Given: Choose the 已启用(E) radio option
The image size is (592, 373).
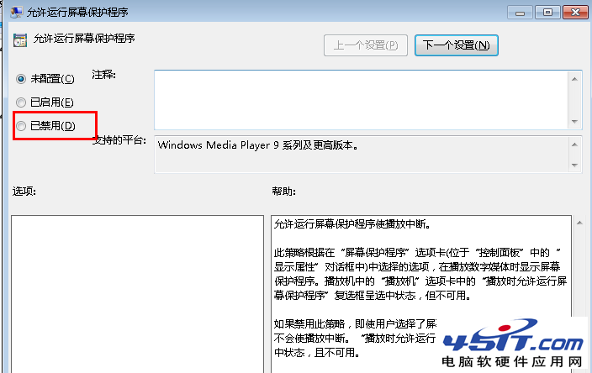Looking at the screenshot, I should (x=21, y=102).
